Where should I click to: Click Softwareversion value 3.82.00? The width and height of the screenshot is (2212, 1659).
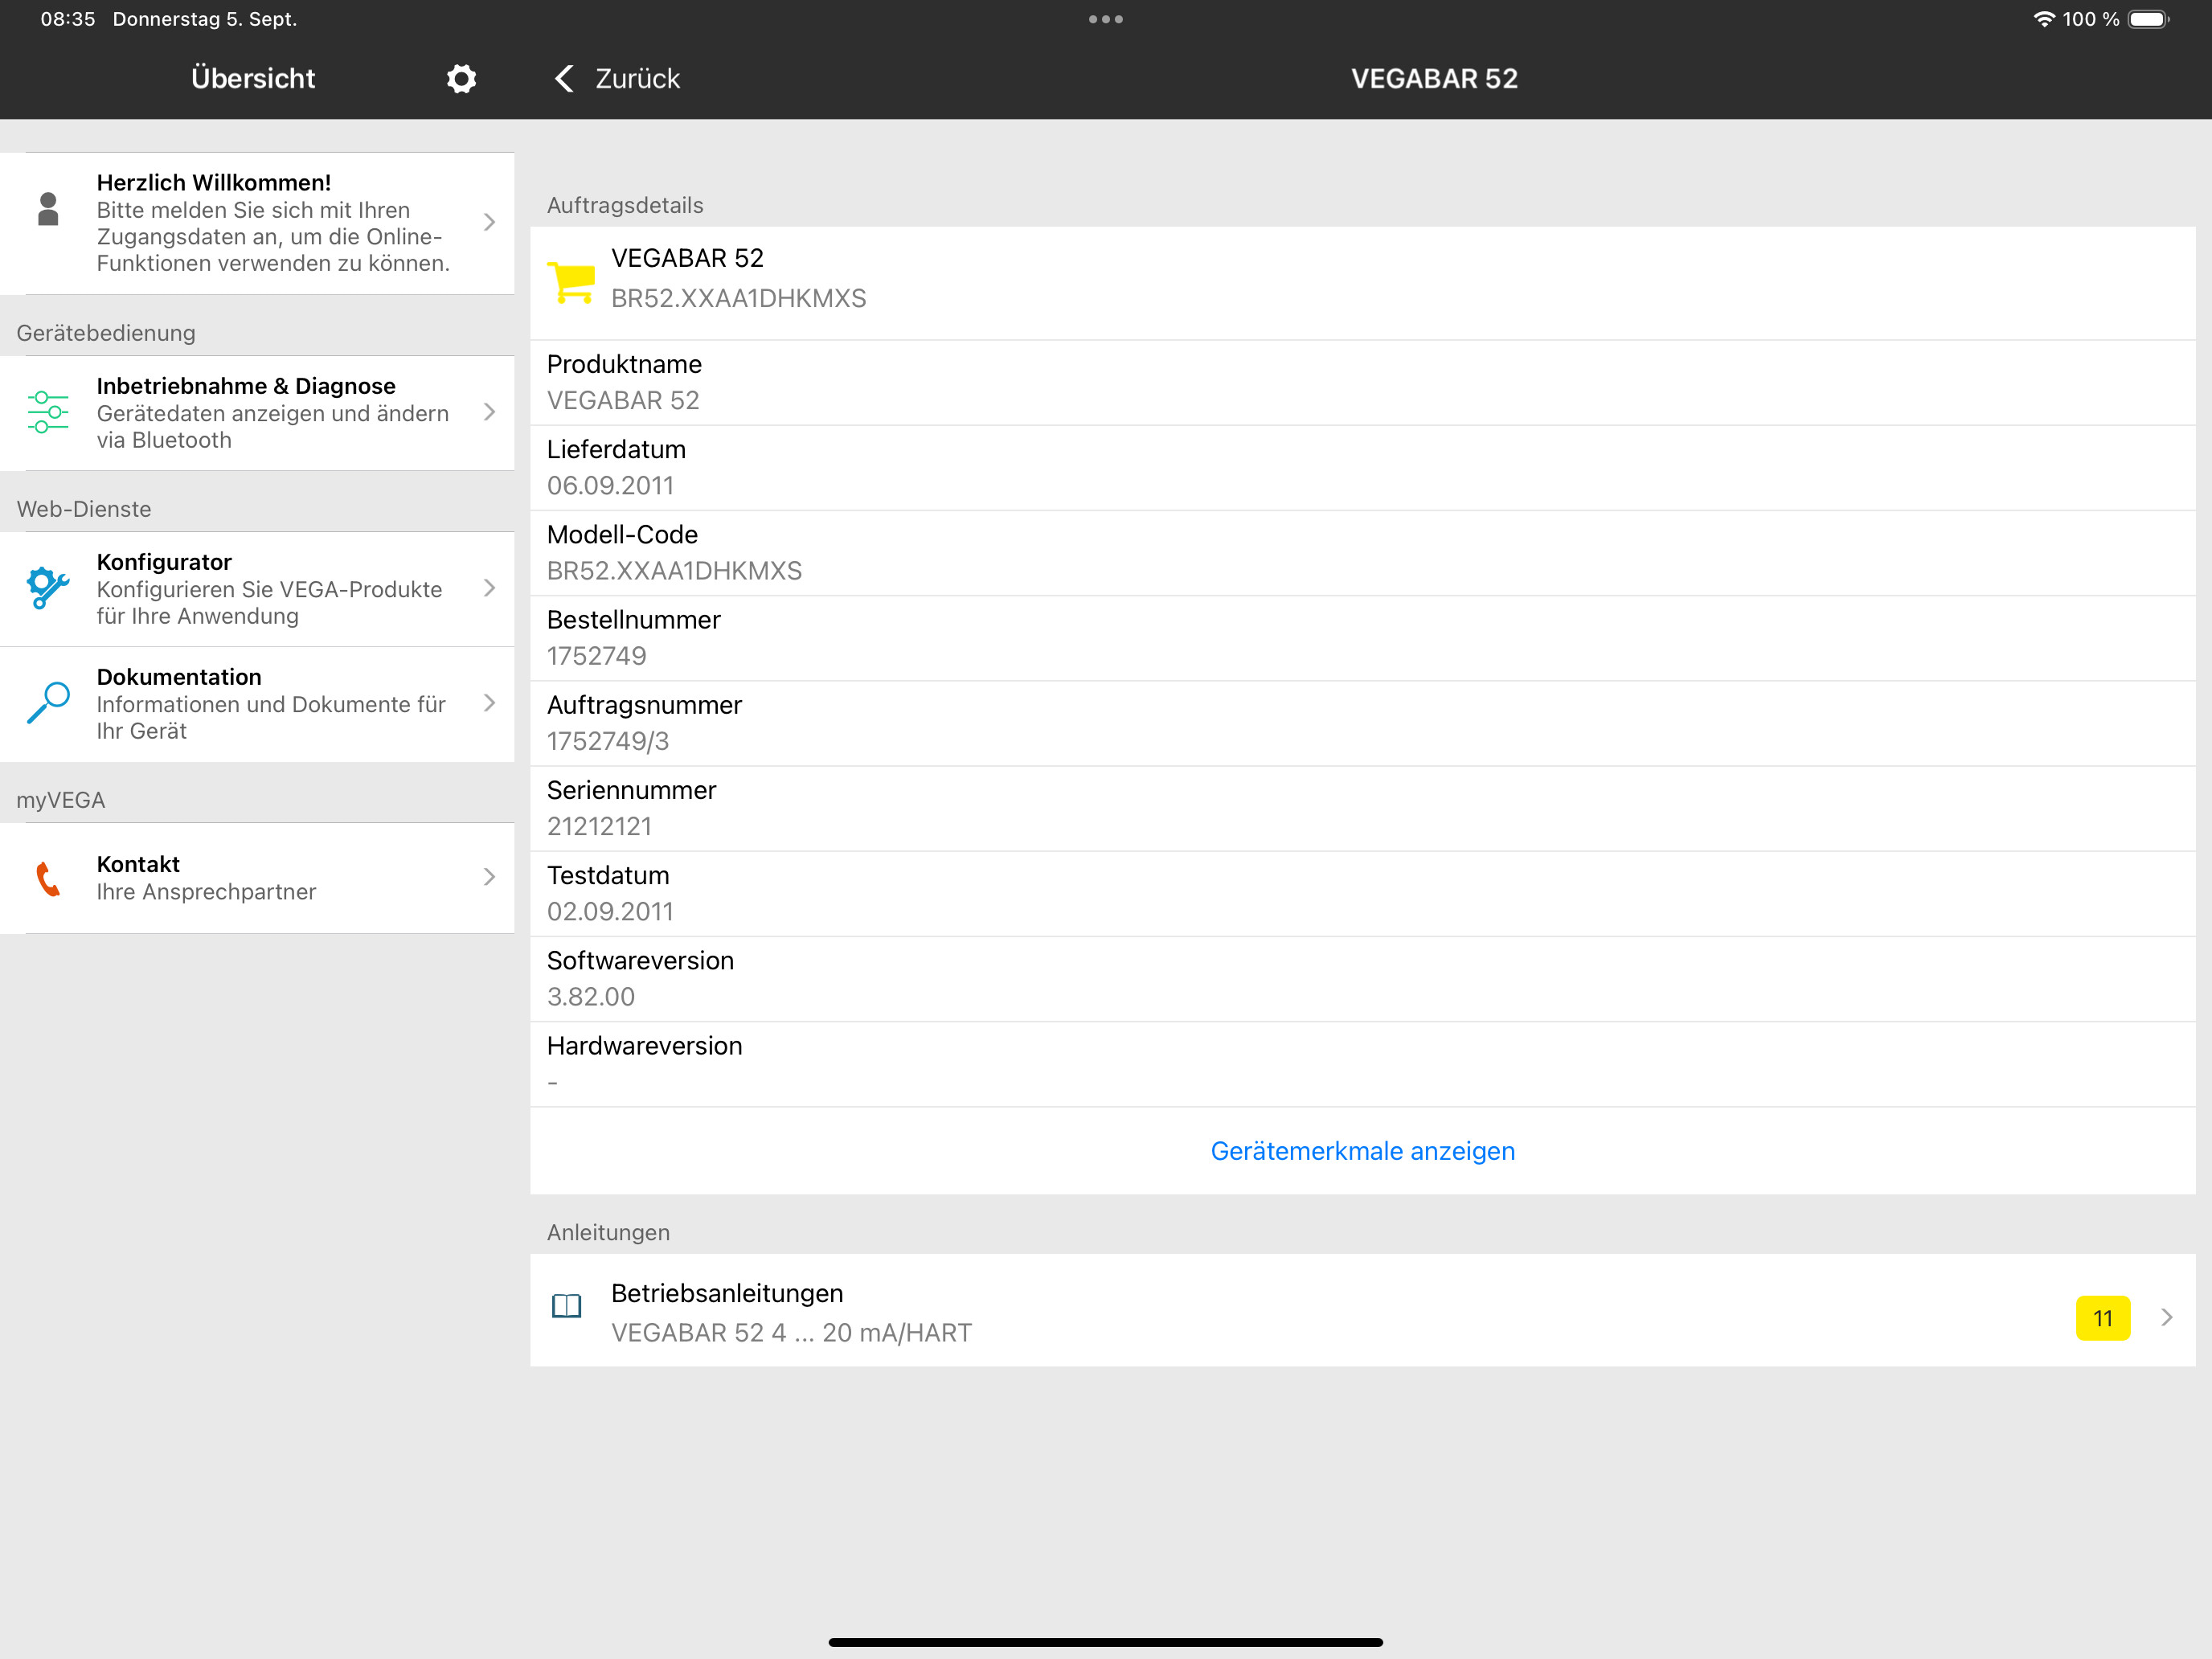590,997
